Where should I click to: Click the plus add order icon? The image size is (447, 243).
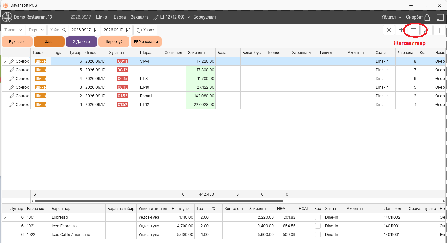coord(439,30)
